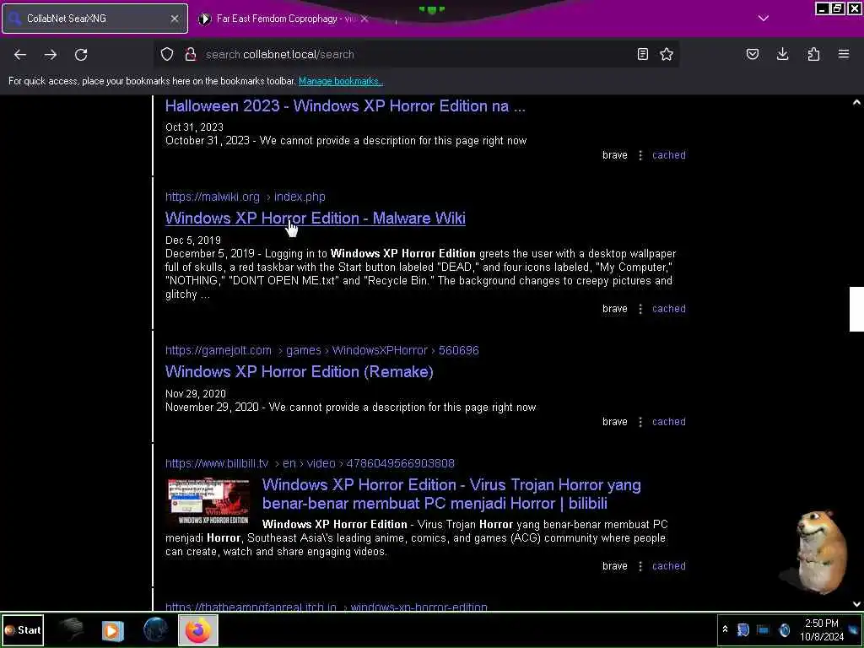Click the bilibili video thumbnail image
Viewport: 864px width, 648px height.
tap(208, 501)
